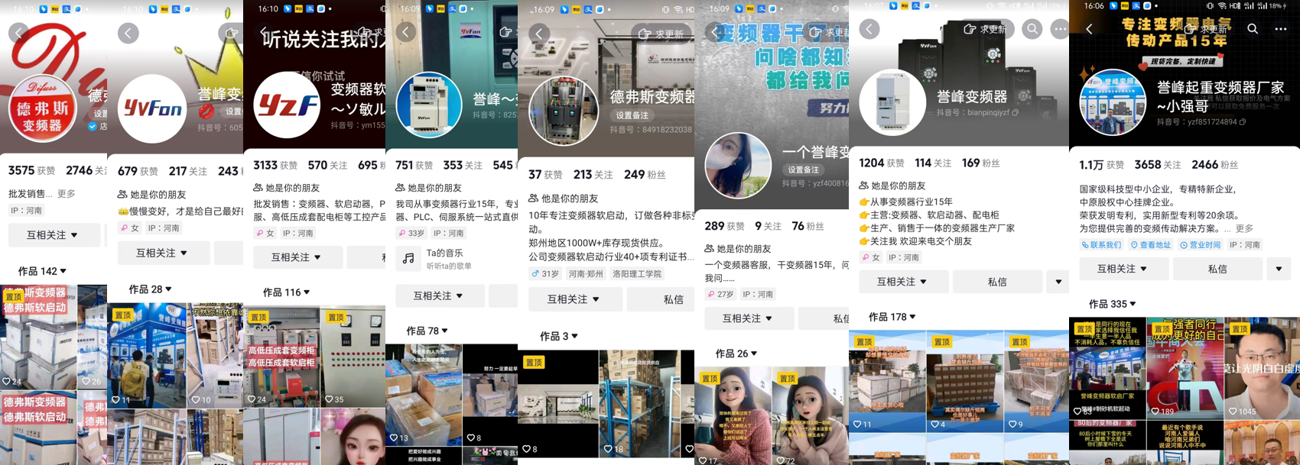Open avatar on profile with 37 获赞

click(564, 111)
